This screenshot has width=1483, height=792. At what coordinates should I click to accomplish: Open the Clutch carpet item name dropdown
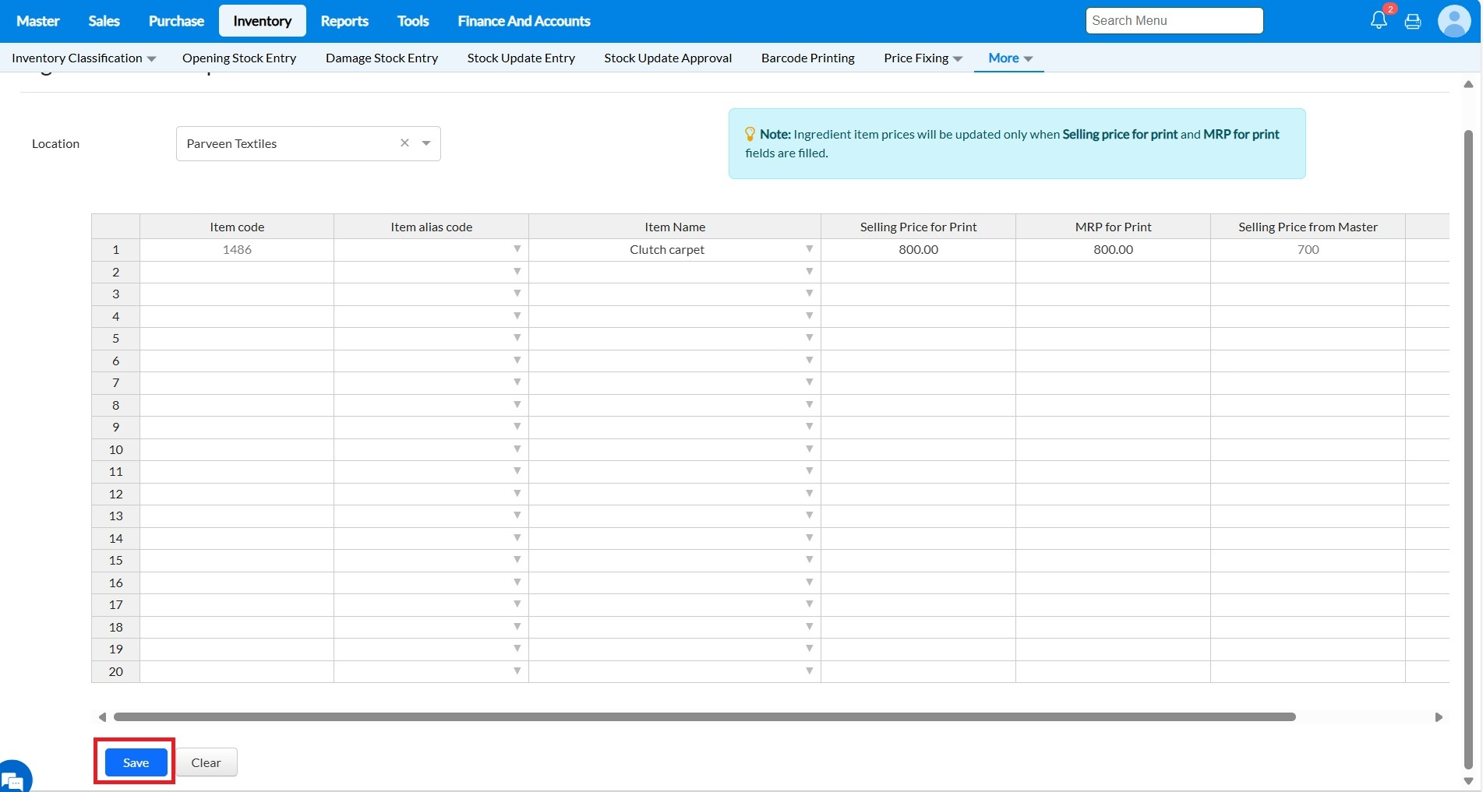tap(809, 249)
